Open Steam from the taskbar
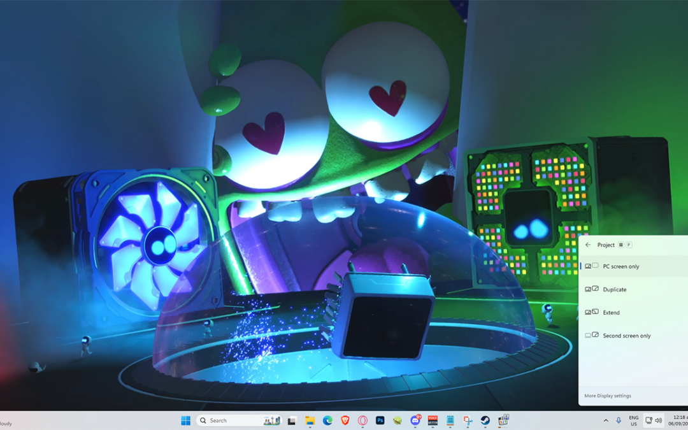Viewport: 688px width, 430px height. tap(485, 420)
